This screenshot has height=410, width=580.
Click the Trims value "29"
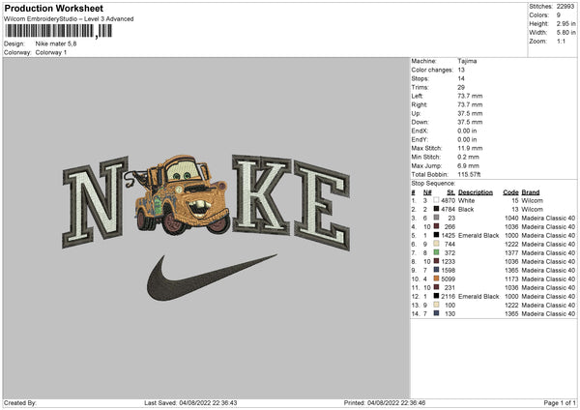click(461, 87)
